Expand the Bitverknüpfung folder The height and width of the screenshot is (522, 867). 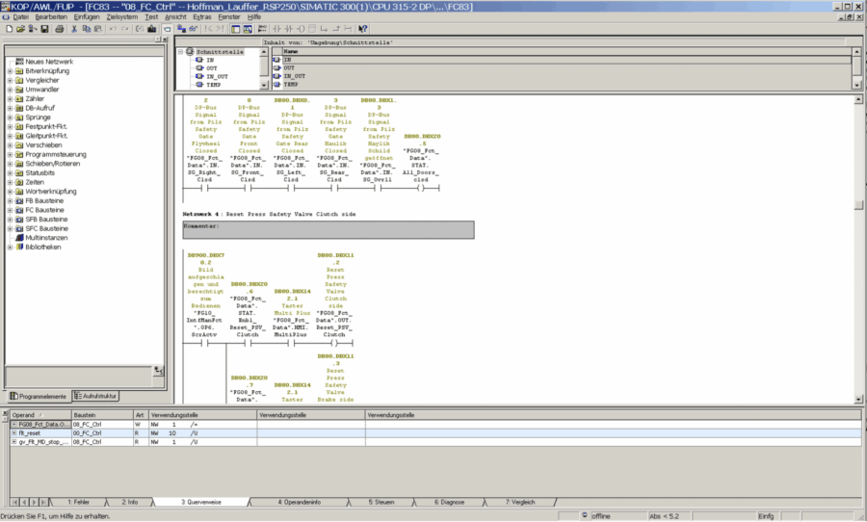(x=10, y=71)
